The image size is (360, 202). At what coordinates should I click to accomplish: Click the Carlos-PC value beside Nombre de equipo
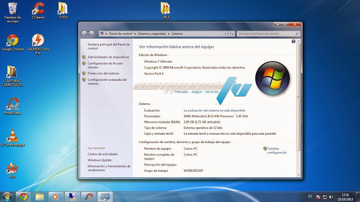pos(191,148)
